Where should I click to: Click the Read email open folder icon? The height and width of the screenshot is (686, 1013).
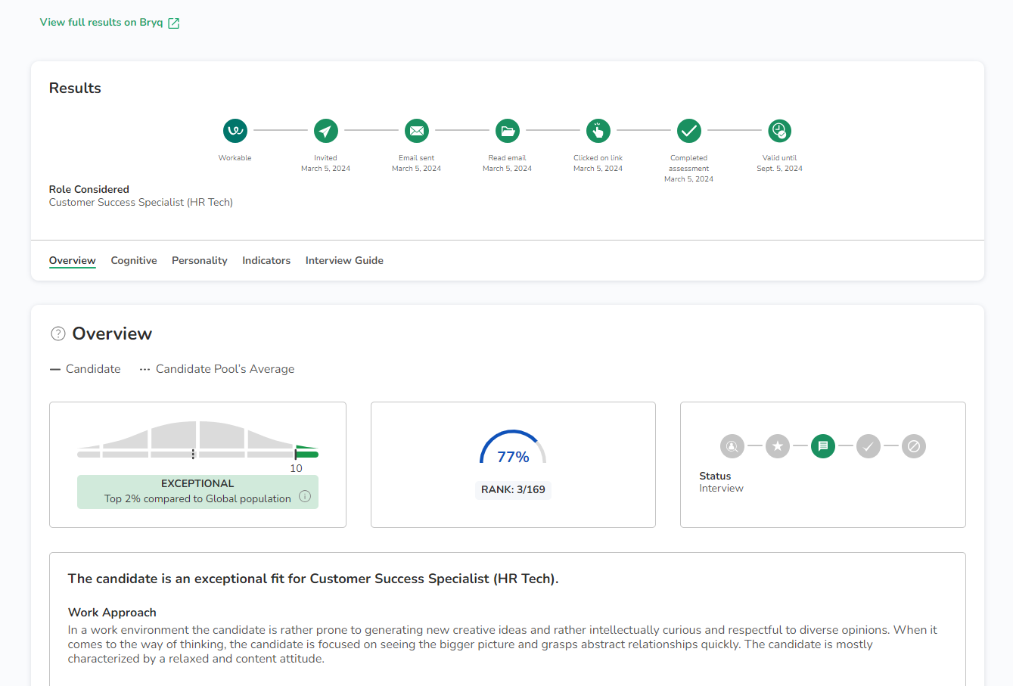point(508,131)
